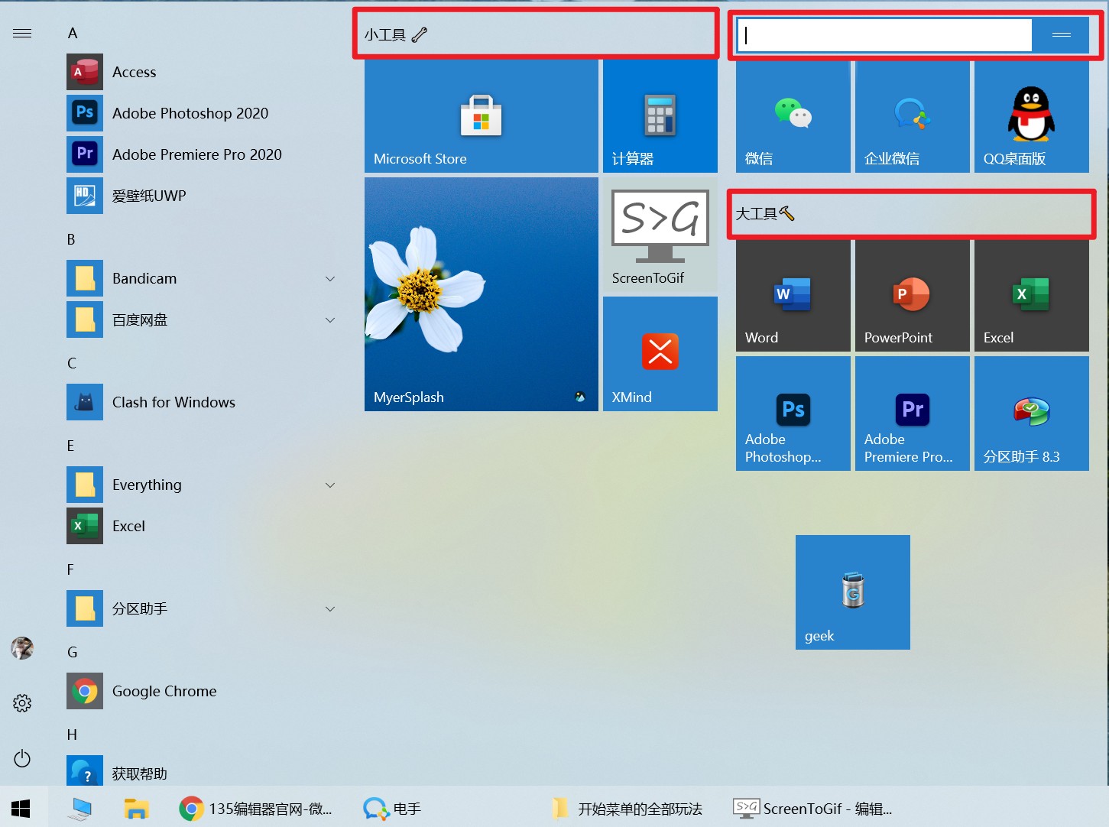Click the Windows Start button on the taskbar
1109x827 pixels.
coord(21,808)
